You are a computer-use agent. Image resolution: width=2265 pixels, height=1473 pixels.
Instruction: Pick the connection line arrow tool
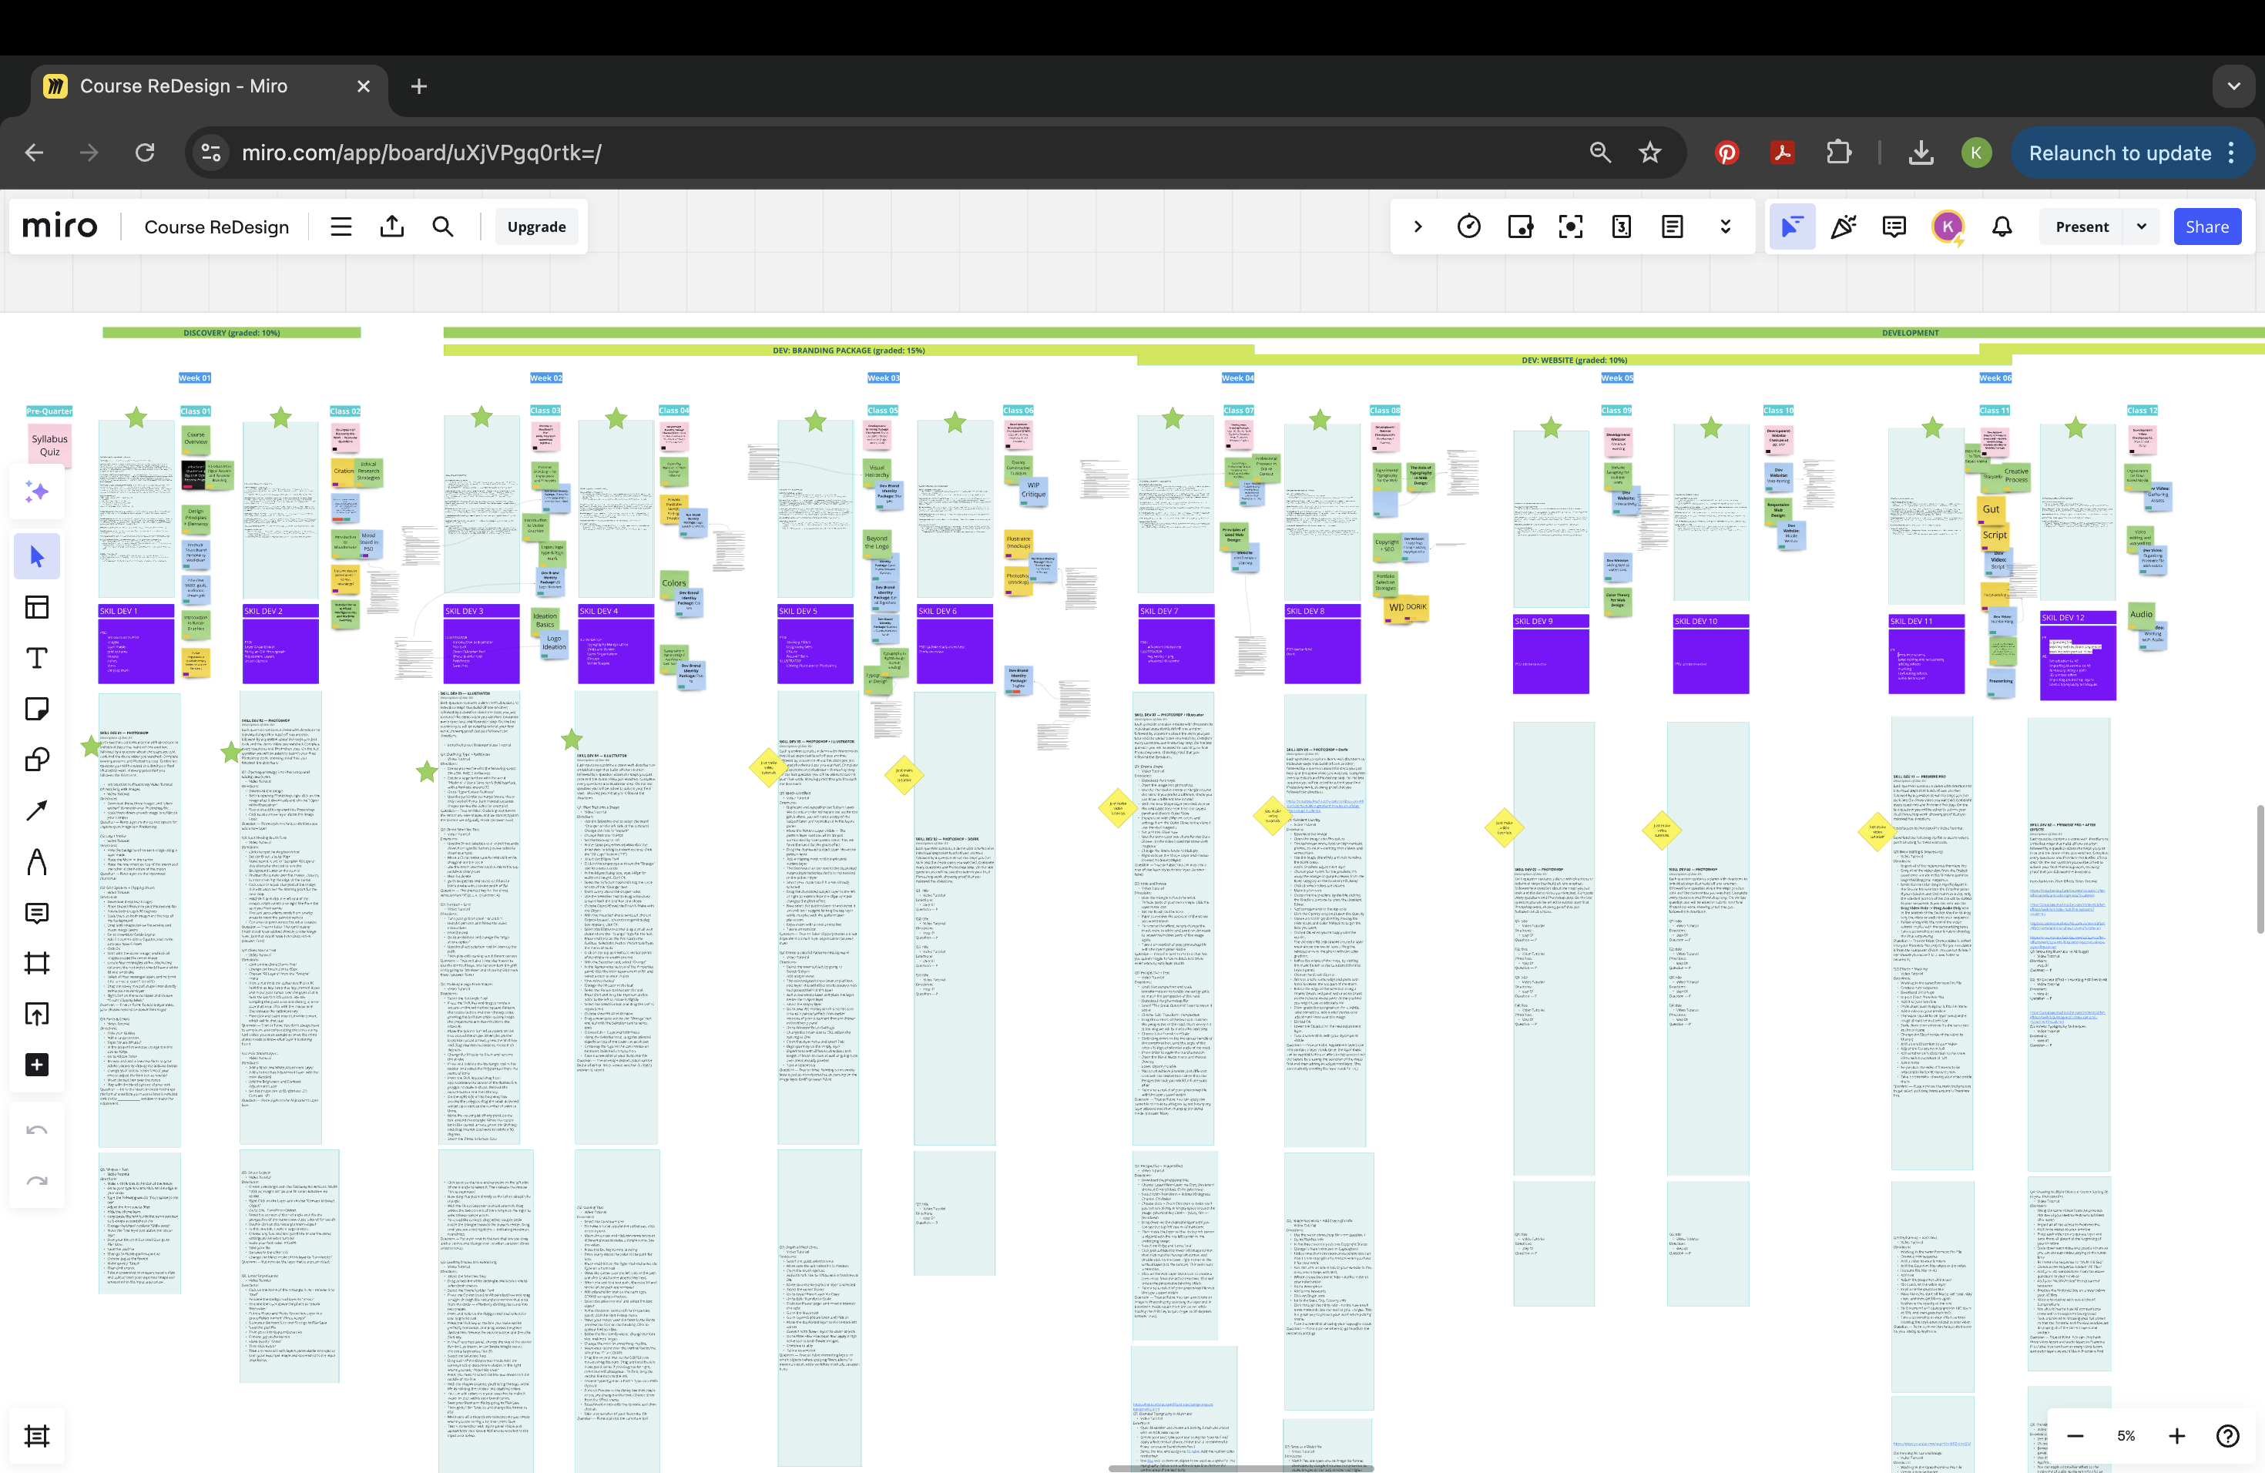tap(36, 810)
